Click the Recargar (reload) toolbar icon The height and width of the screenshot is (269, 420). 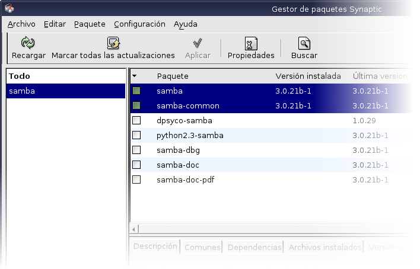[28, 43]
